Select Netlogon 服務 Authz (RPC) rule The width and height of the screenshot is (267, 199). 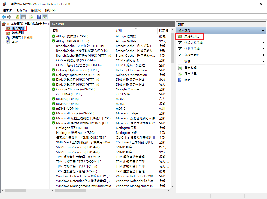click(110, 133)
